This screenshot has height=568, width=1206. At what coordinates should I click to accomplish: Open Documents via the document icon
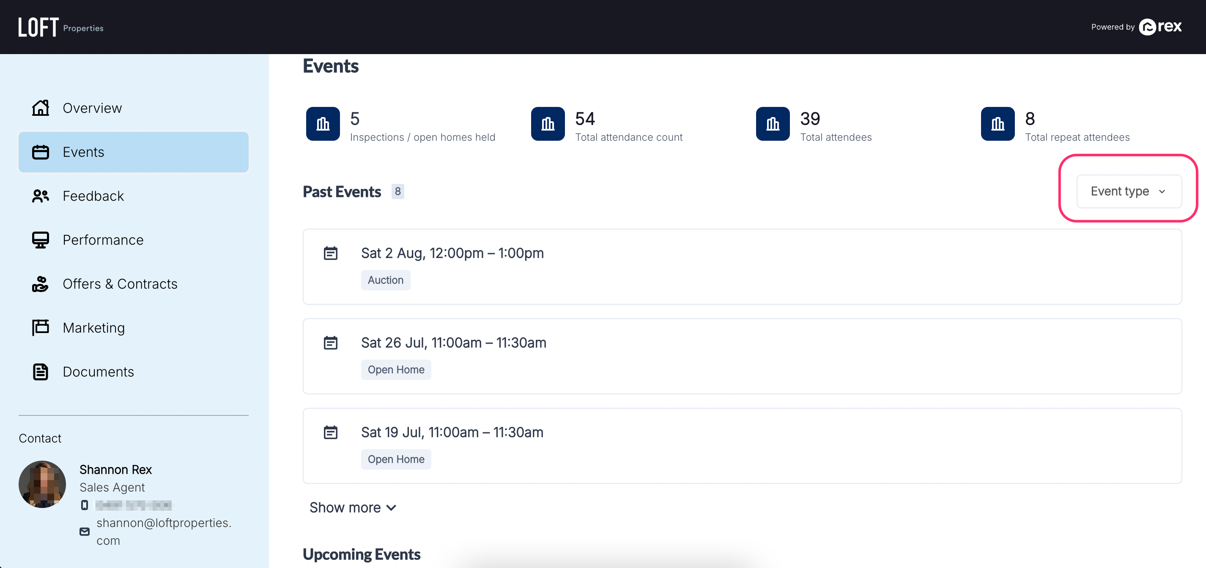[40, 371]
